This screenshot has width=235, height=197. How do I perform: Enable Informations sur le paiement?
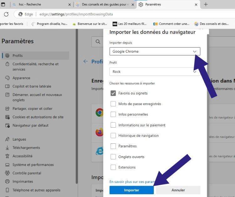(113, 125)
